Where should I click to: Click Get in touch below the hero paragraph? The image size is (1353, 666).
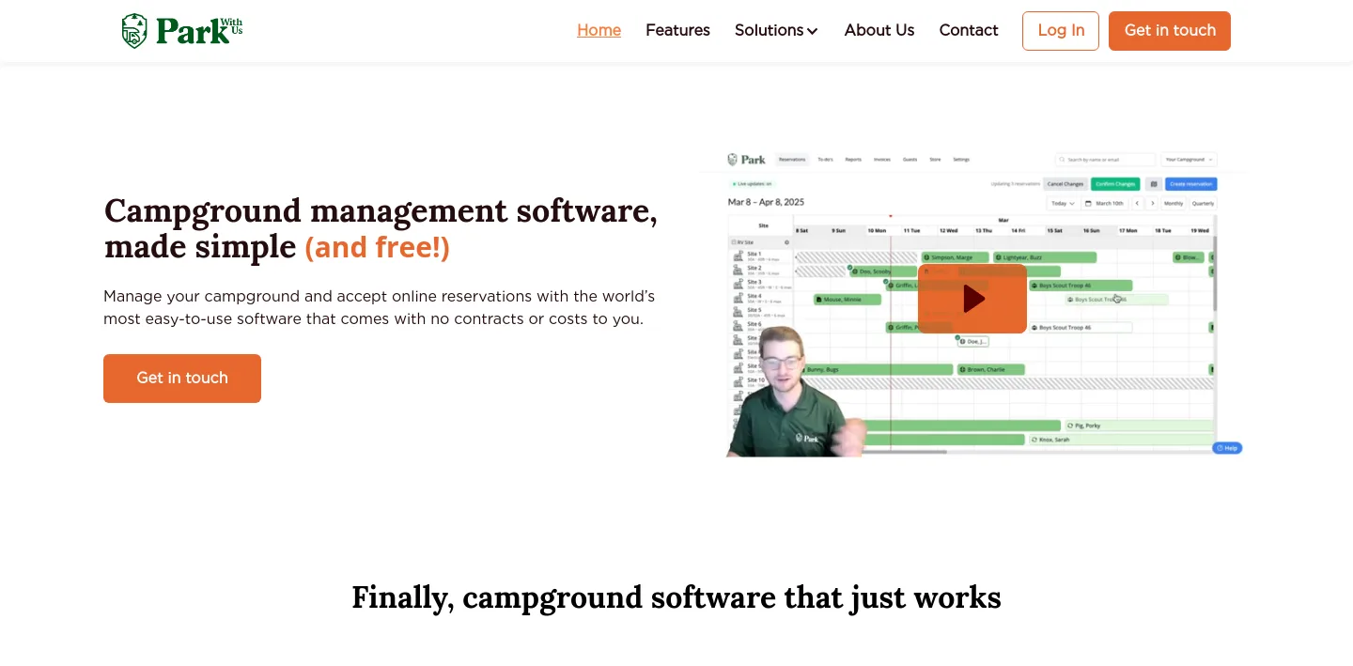pos(182,379)
